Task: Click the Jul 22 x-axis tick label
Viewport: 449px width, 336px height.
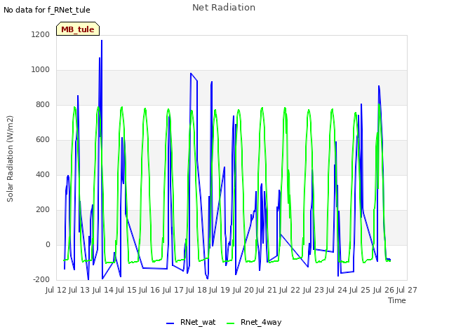Action: pyautogui.click(x=290, y=290)
